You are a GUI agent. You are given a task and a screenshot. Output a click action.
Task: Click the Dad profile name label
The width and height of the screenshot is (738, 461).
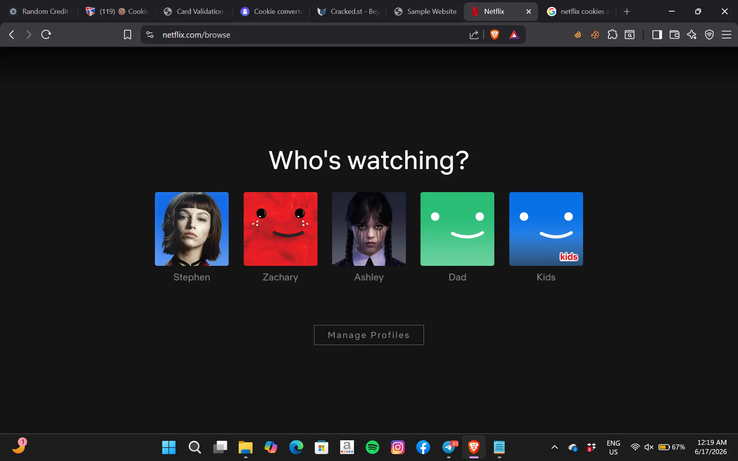tap(457, 277)
